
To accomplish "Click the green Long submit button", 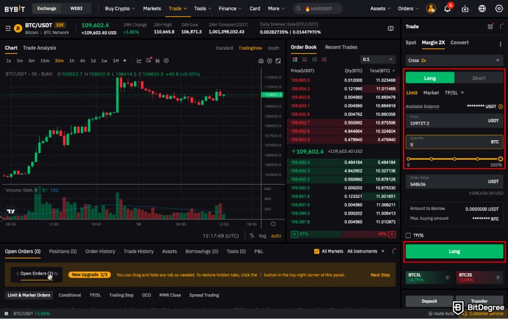I will pyautogui.click(x=454, y=252).
